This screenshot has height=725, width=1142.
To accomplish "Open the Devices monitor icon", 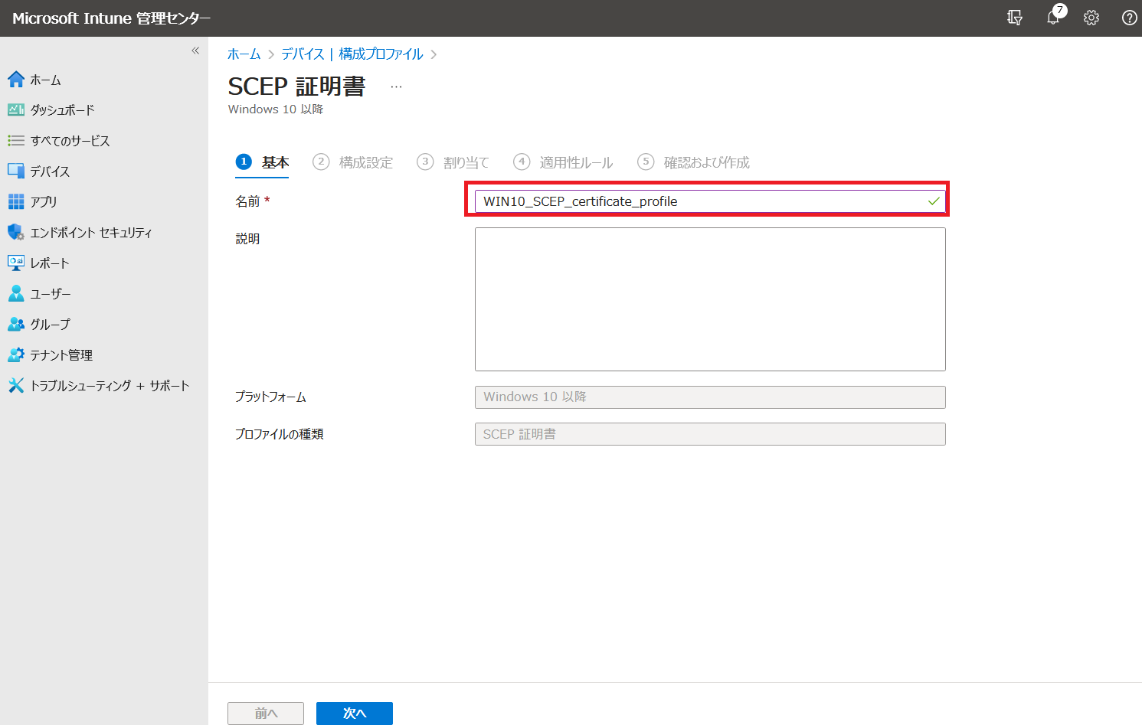I will (16, 171).
